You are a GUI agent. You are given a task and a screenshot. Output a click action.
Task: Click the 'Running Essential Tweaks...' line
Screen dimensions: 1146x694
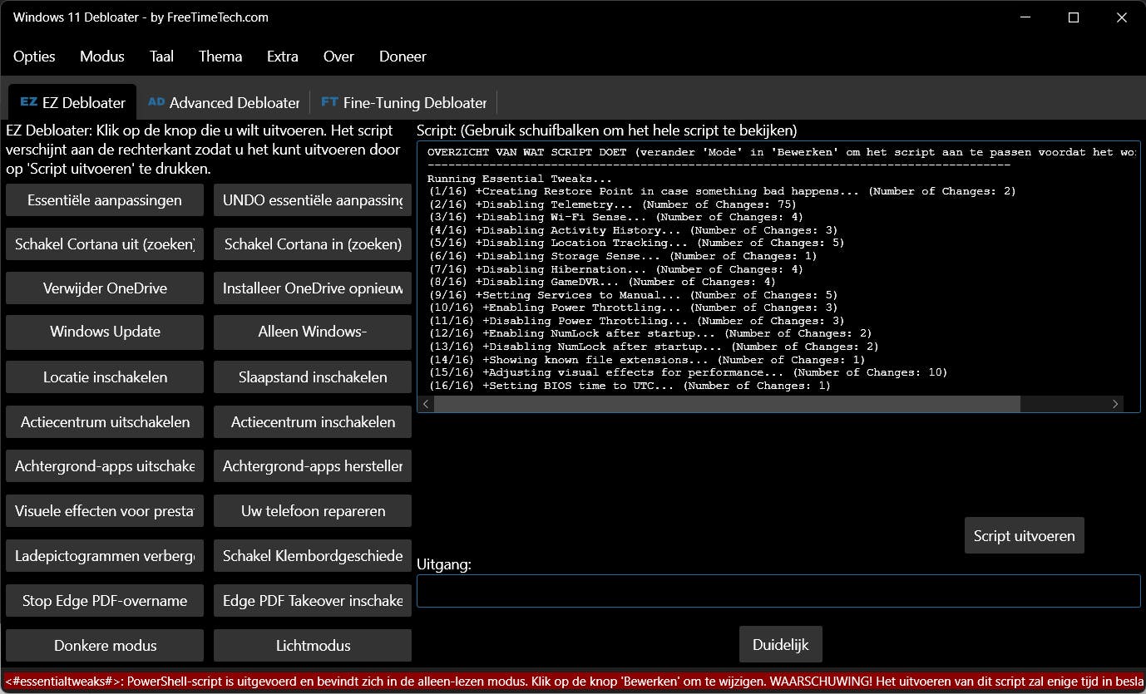pyautogui.click(x=520, y=179)
